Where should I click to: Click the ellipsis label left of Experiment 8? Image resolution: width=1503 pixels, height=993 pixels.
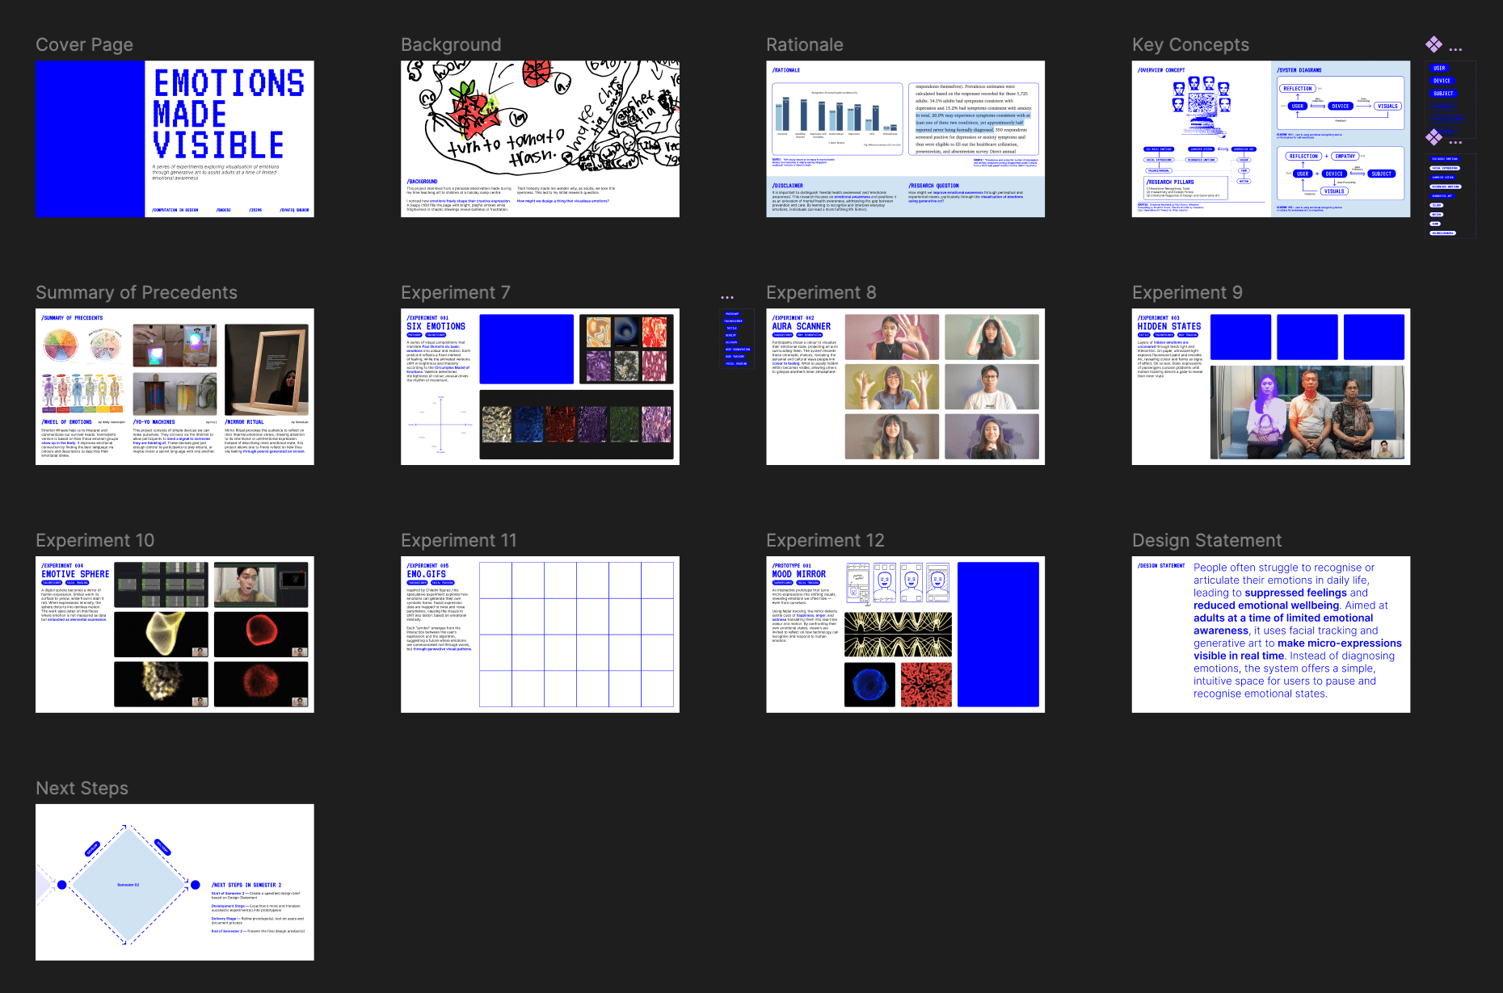(727, 297)
